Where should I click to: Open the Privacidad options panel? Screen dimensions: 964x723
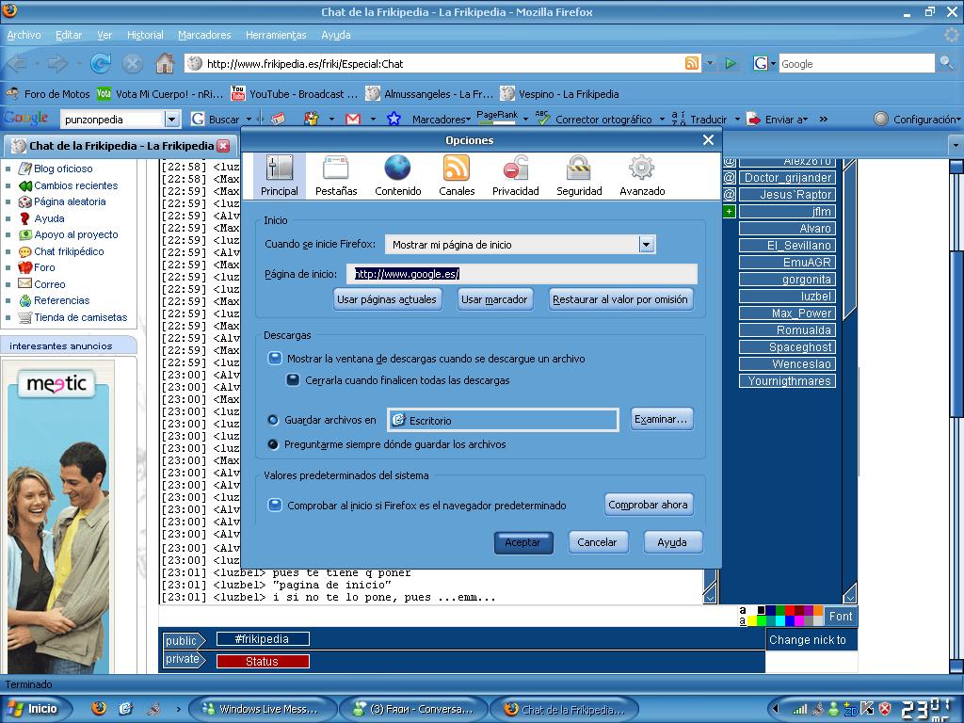coord(515,175)
